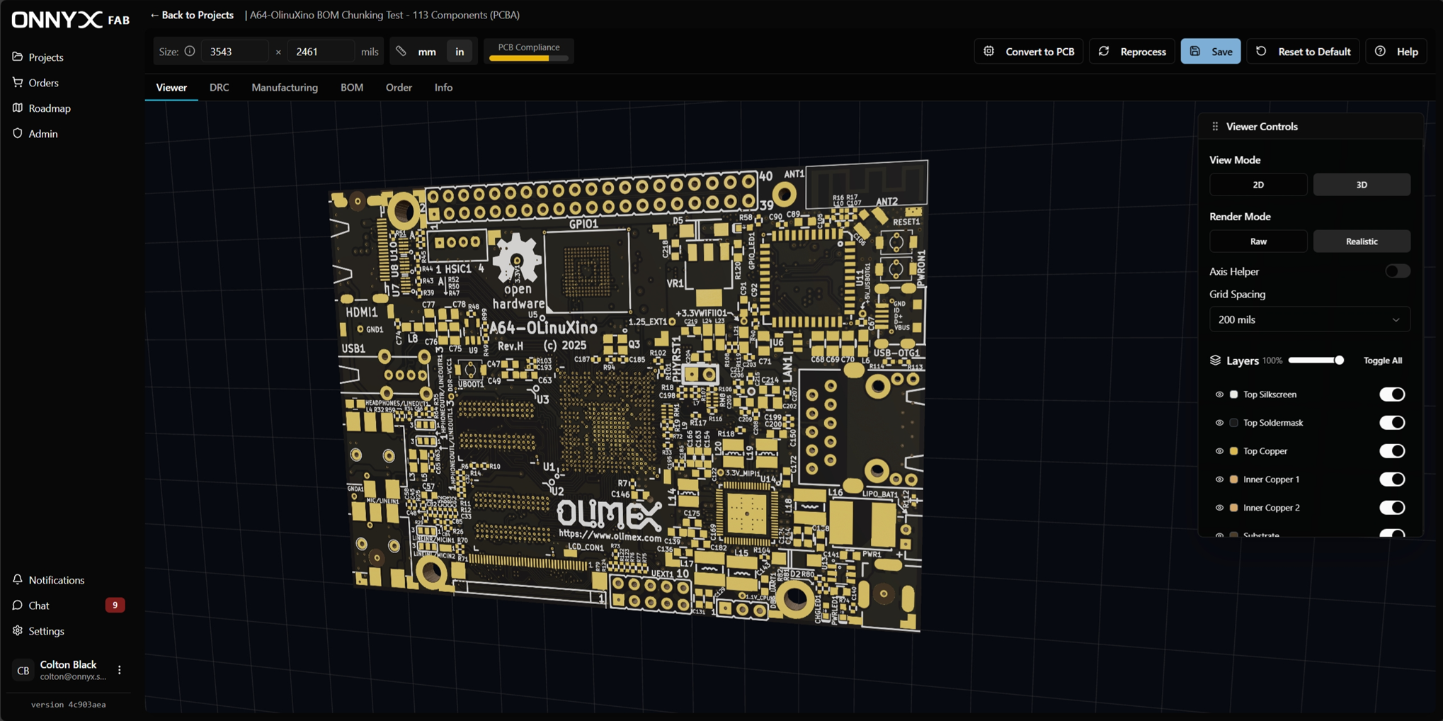
Task: Click the link icon beside the unit selectors
Action: point(400,50)
